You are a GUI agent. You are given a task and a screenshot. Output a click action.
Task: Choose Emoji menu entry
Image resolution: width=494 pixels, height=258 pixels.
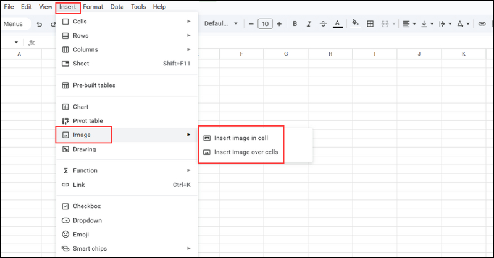click(127, 235)
